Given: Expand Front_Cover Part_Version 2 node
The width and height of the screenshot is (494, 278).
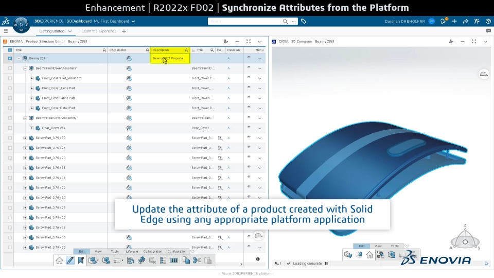Looking at the screenshot, I should click(x=32, y=78).
